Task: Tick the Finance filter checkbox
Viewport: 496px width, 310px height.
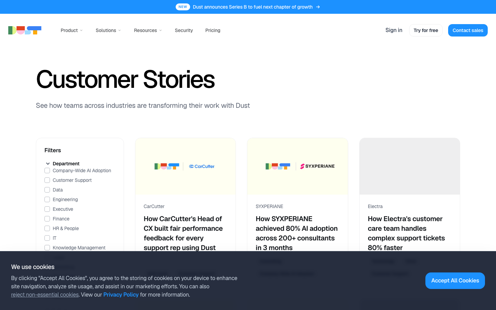Action: tap(47, 219)
